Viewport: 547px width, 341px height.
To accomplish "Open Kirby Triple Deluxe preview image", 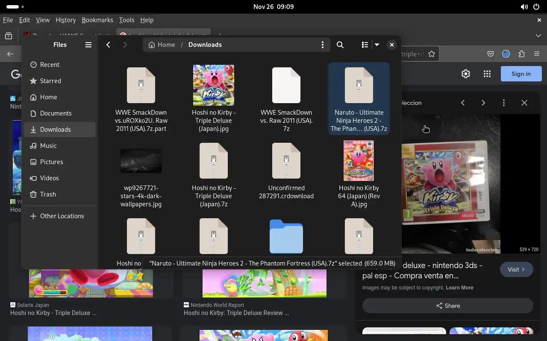I will click(451, 183).
